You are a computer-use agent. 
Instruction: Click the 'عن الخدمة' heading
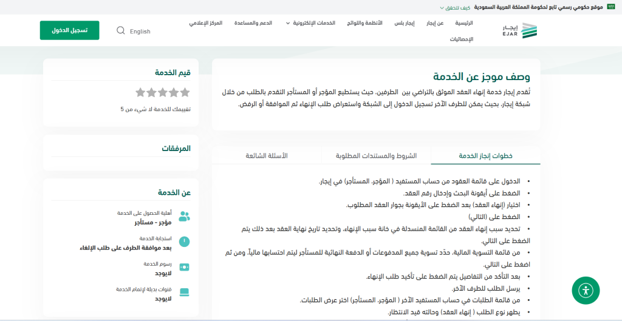(x=174, y=192)
